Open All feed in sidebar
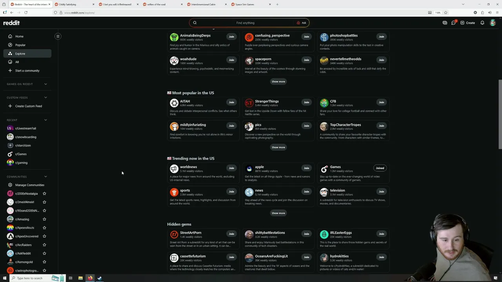Image resolution: width=502 pixels, height=282 pixels. [27, 62]
